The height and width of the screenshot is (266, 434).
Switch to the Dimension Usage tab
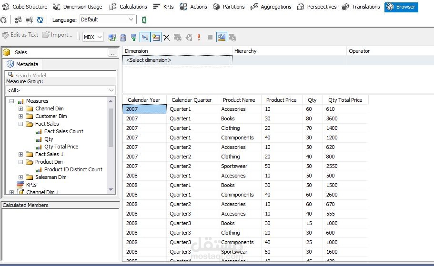click(x=78, y=7)
